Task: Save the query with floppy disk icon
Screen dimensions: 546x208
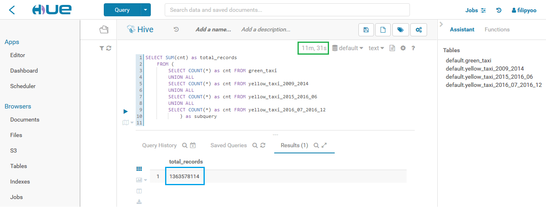Action: pos(366,30)
